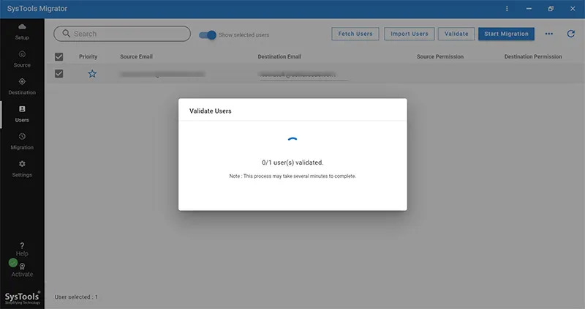Click the green status check icon
Viewport: 585px width, 309px height.
pos(13,263)
